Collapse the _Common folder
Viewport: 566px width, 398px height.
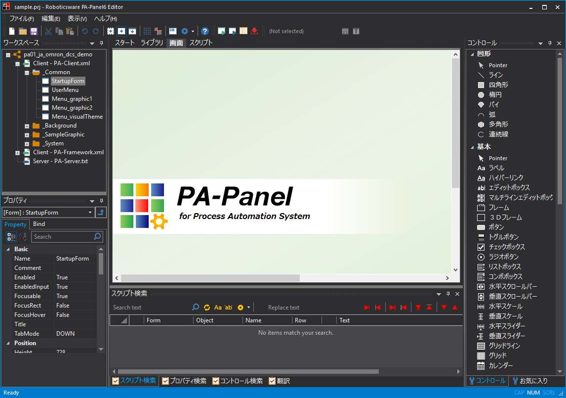coord(27,73)
